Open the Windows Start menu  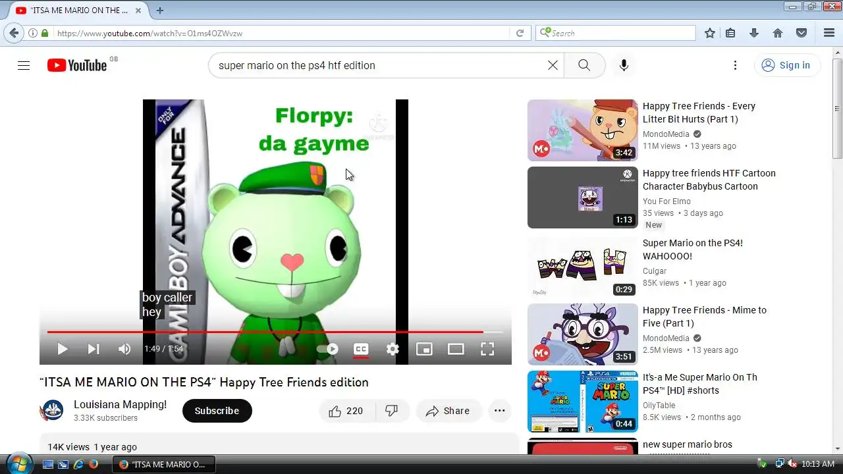(18, 463)
